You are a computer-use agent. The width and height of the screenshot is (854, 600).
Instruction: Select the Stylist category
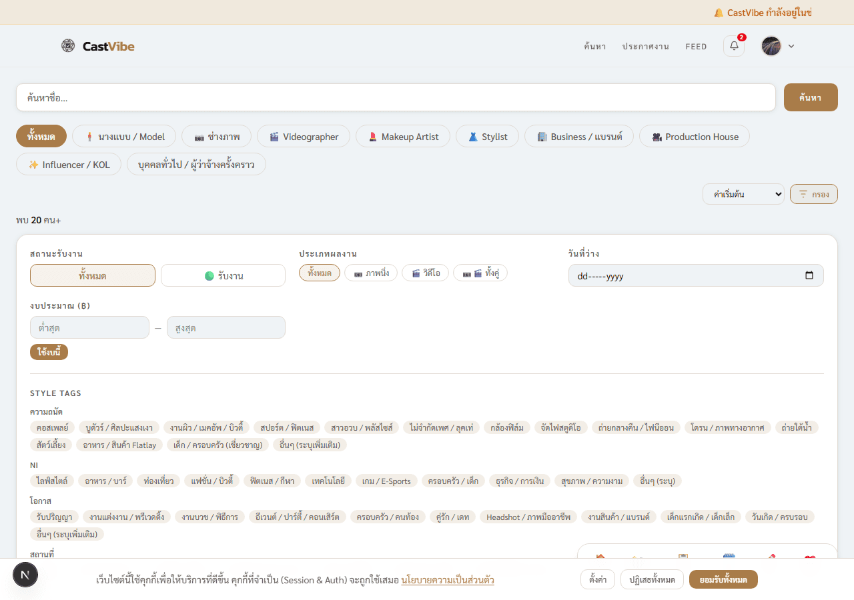tap(488, 137)
